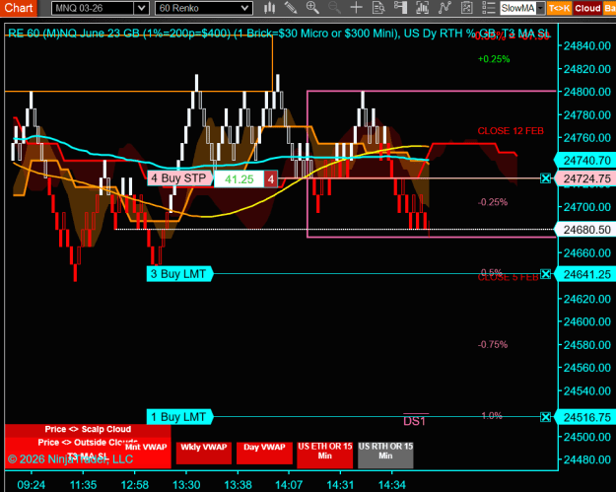Click the -0.75% level label
Image resolution: width=616 pixels, height=492 pixels.
coord(493,345)
